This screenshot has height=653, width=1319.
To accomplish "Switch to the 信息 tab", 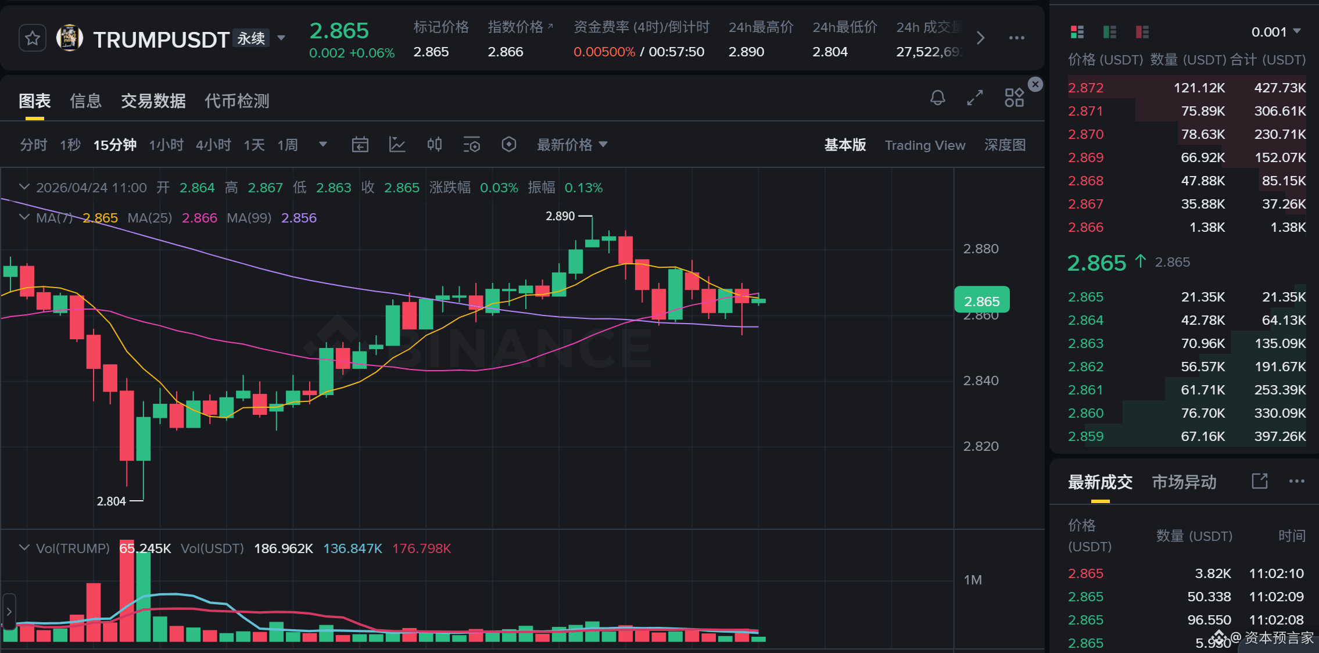I will pyautogui.click(x=86, y=101).
